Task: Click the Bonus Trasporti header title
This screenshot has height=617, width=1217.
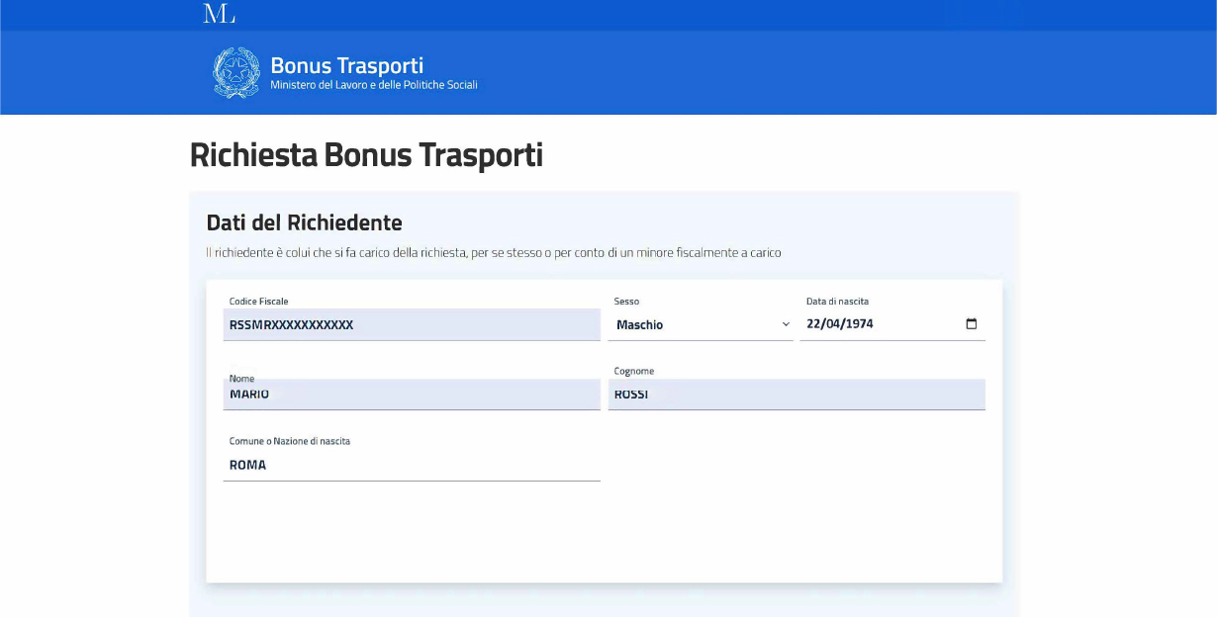Action: 346,65
